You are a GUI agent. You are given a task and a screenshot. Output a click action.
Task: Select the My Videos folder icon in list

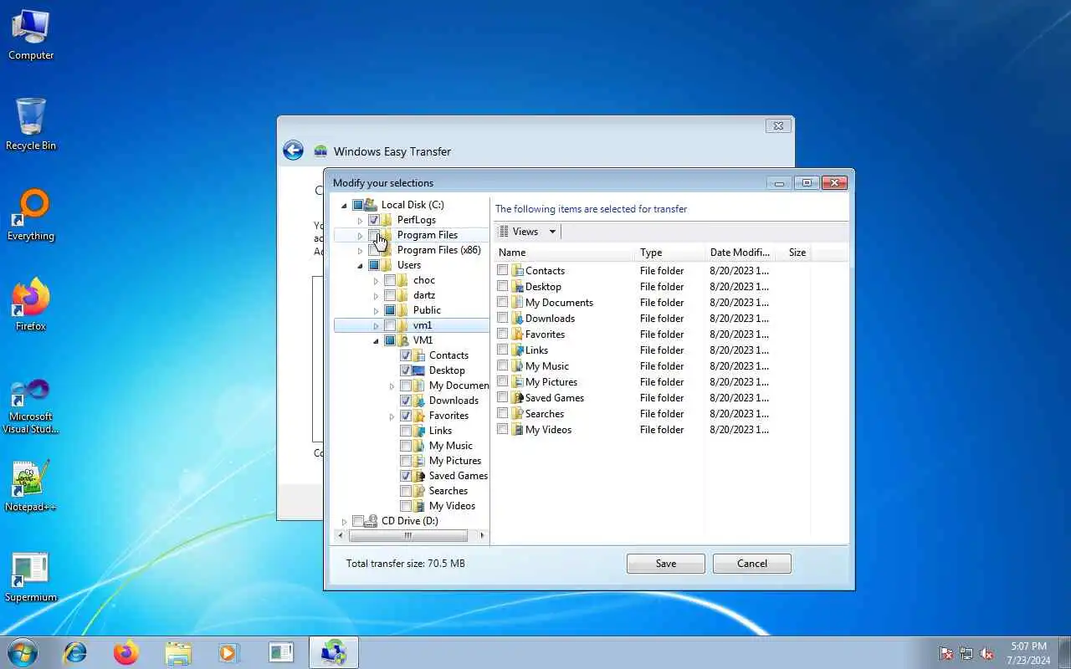coord(517,429)
